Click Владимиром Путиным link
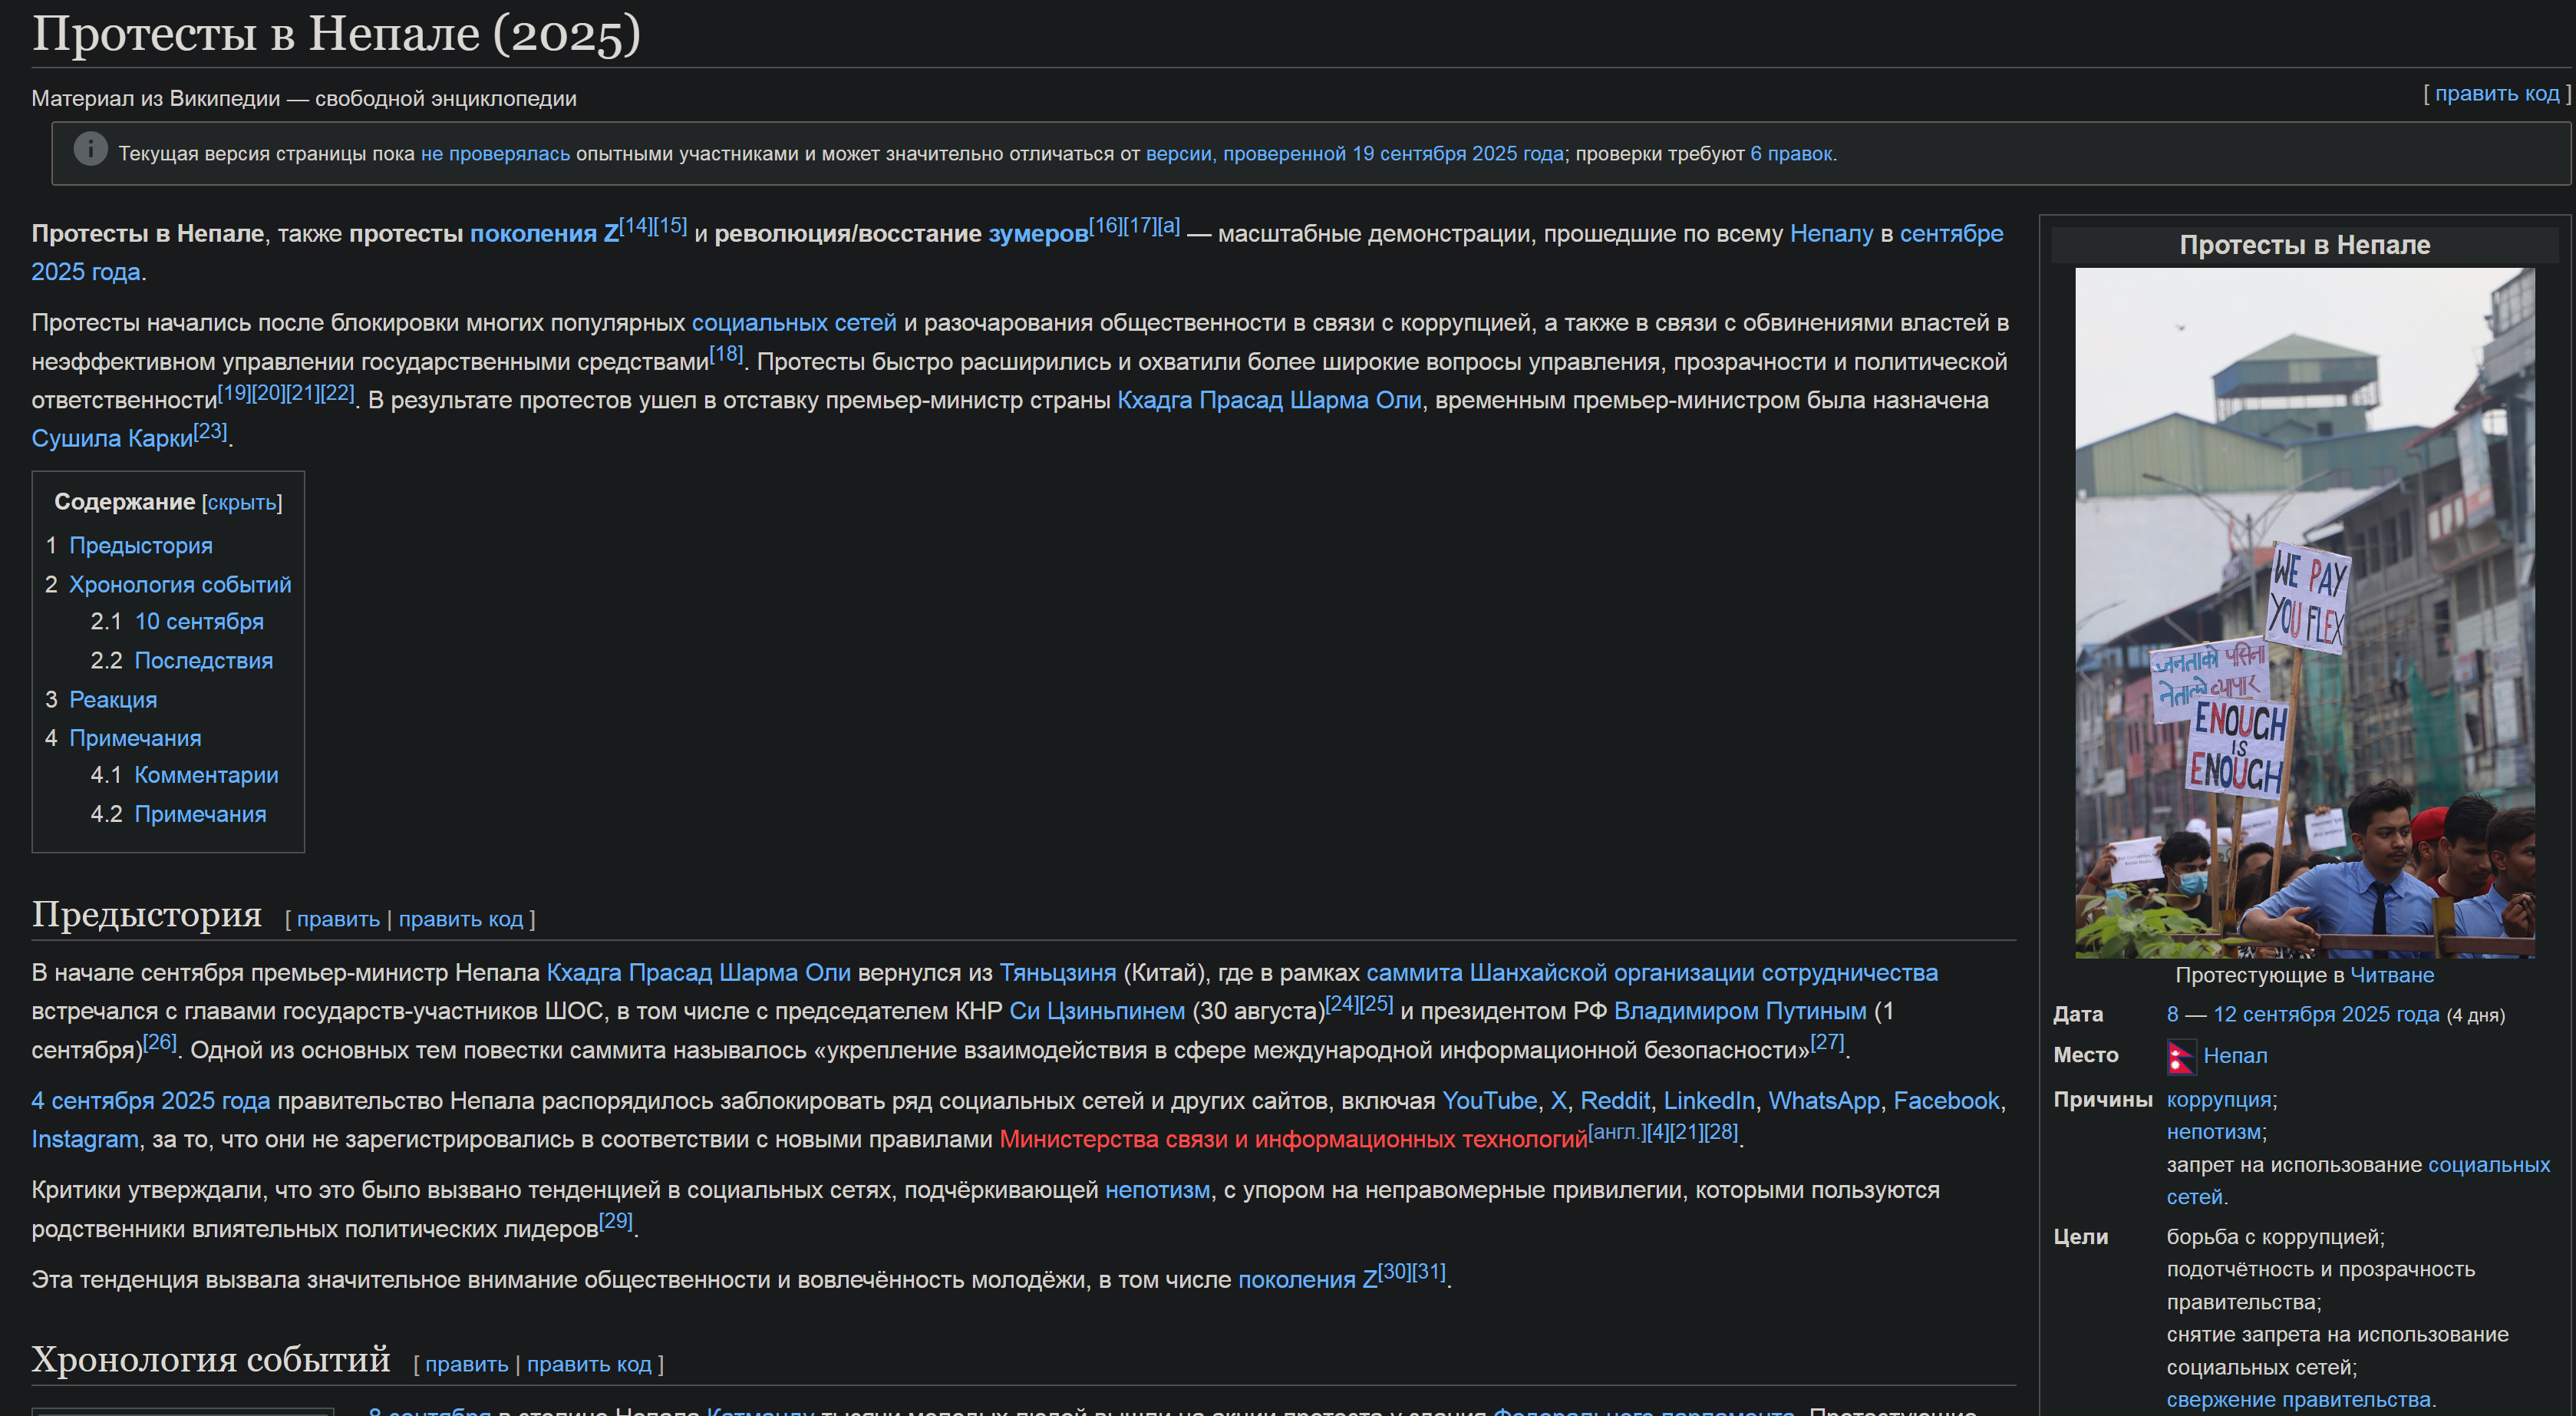The width and height of the screenshot is (2576, 1416). point(1739,1012)
